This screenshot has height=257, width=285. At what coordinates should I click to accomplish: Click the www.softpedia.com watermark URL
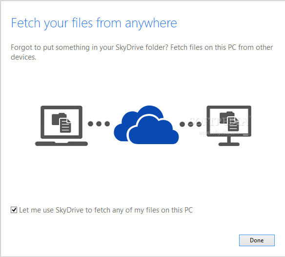(219, 133)
